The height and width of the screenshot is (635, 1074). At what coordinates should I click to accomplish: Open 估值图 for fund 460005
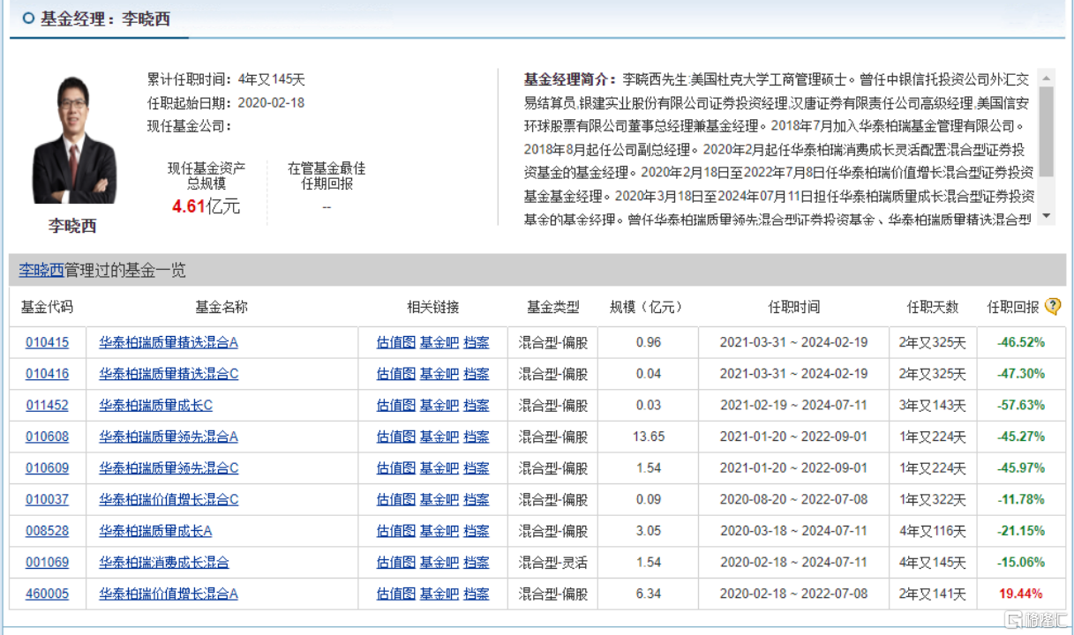point(395,594)
